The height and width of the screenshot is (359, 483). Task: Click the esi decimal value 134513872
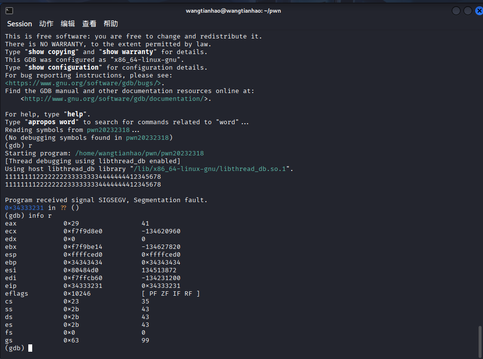click(x=159, y=270)
